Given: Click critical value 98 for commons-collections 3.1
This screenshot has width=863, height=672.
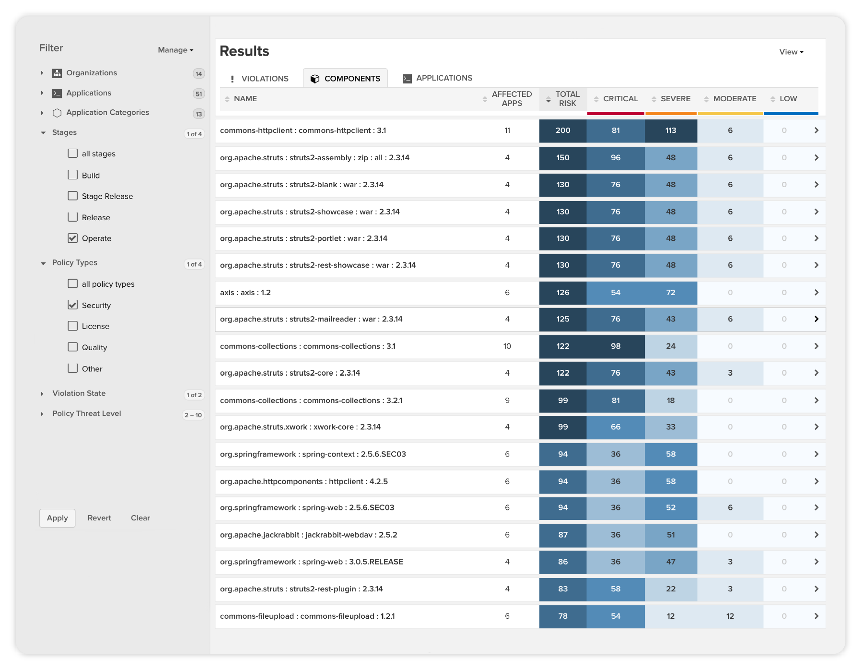Looking at the screenshot, I should [x=616, y=346].
